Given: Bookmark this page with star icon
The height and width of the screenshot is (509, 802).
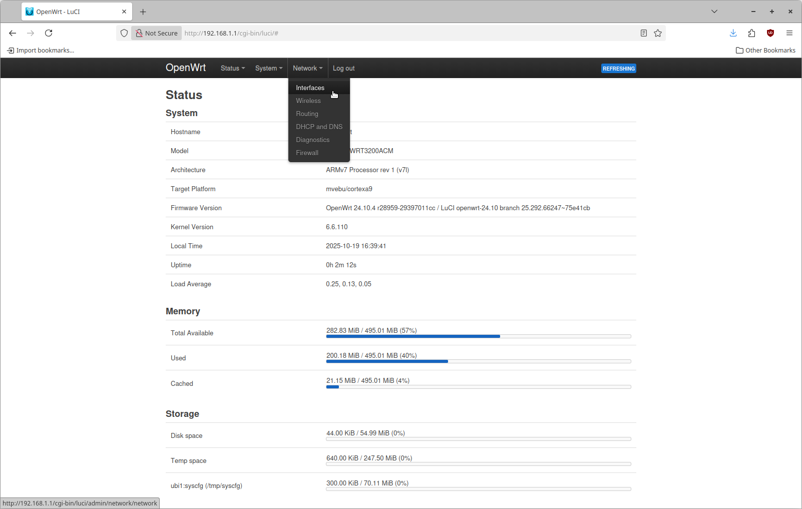Looking at the screenshot, I should pos(658,33).
